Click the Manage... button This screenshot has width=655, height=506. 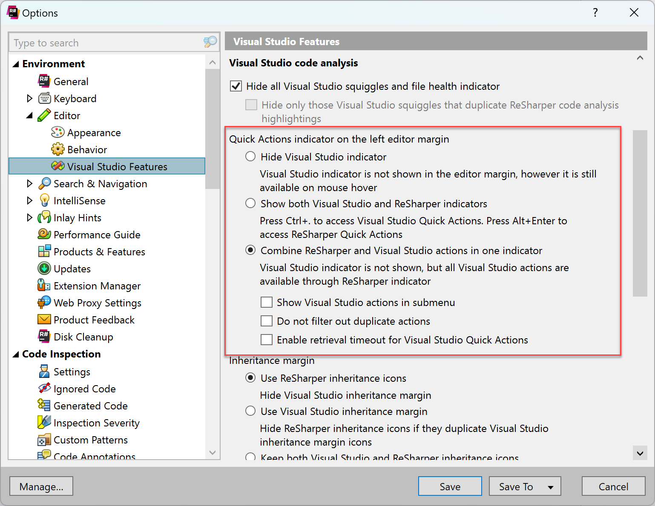[x=41, y=486]
